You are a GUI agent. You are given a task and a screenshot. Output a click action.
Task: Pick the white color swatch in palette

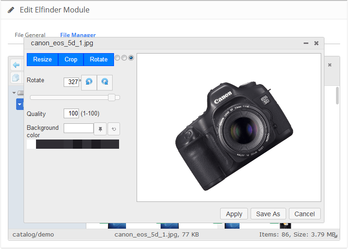click(x=31, y=144)
